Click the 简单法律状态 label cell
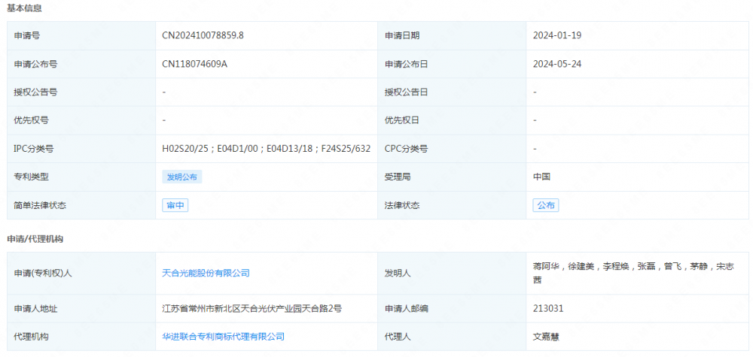The height and width of the screenshot is (357, 753). 81,206
